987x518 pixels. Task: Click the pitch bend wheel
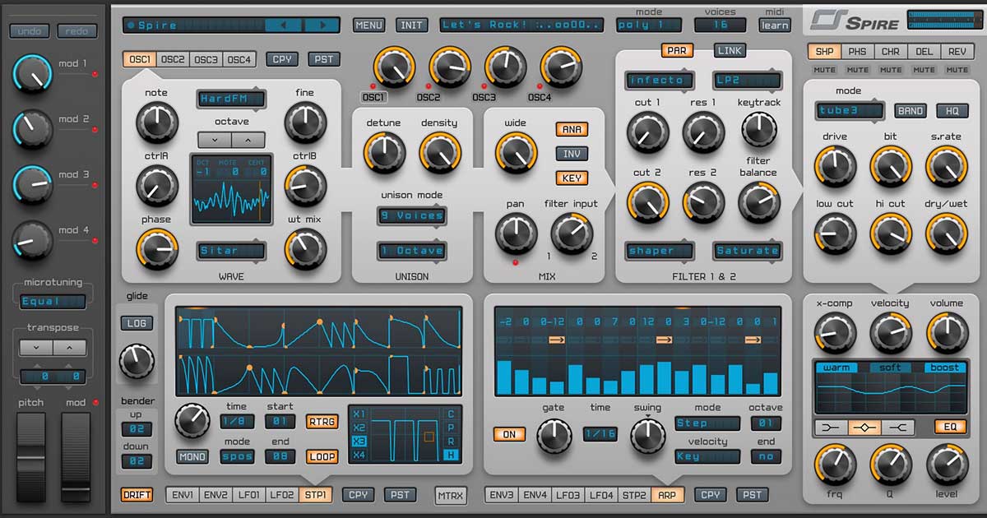[x=32, y=456]
